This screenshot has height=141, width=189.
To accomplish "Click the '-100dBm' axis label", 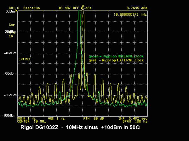I will pyautogui.click(x=9, y=115).
